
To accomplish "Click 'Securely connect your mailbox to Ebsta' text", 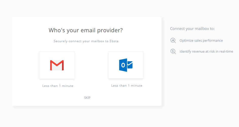I will click(86, 41).
